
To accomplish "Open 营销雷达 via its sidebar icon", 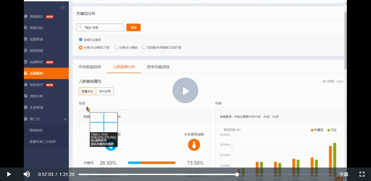I will coord(26,17).
